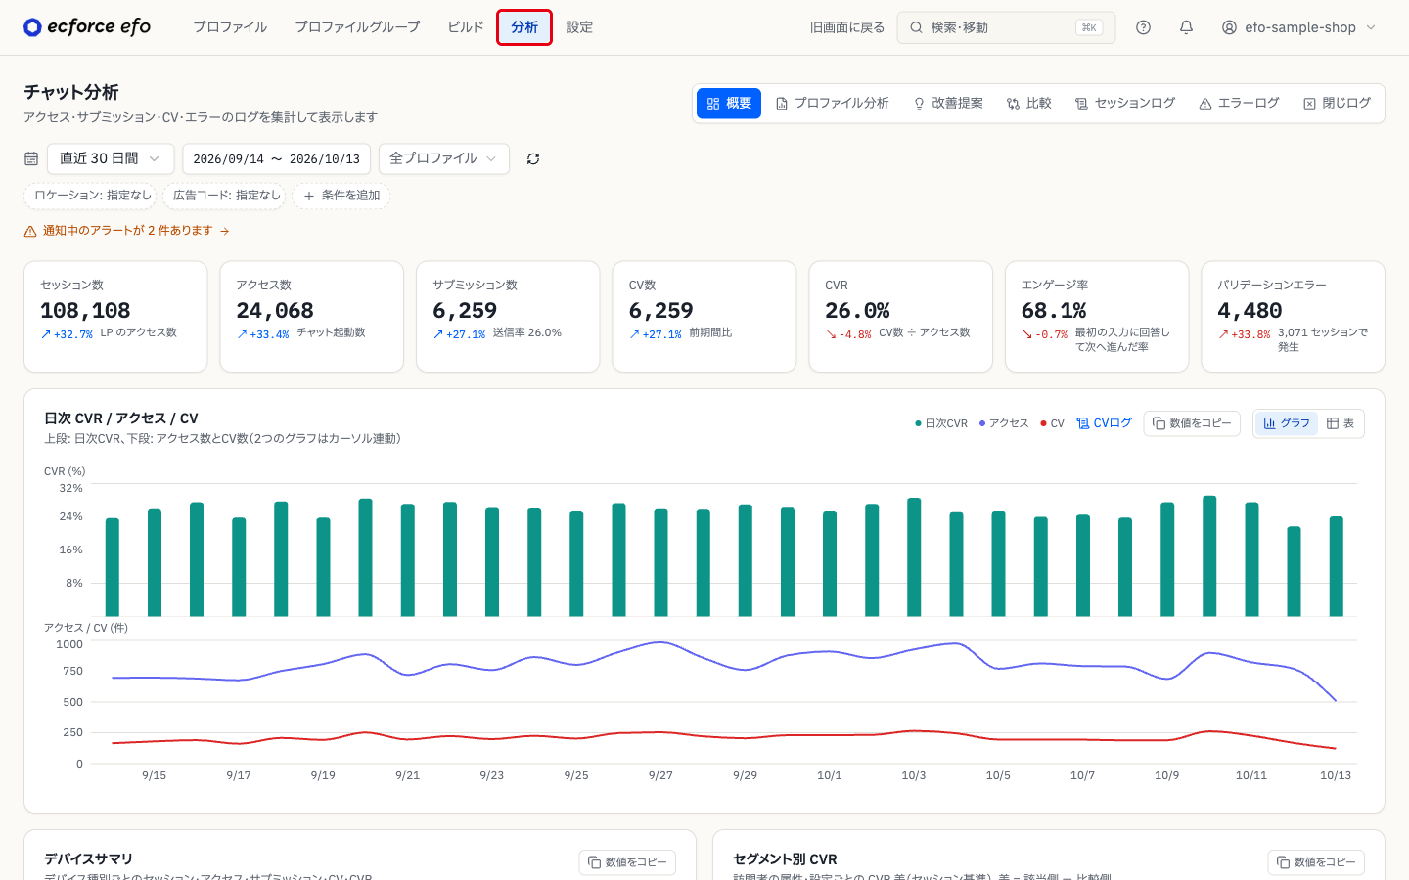Open the efo-sample-shop account menu
Viewport: 1409px width, 880px height.
coord(1299,27)
